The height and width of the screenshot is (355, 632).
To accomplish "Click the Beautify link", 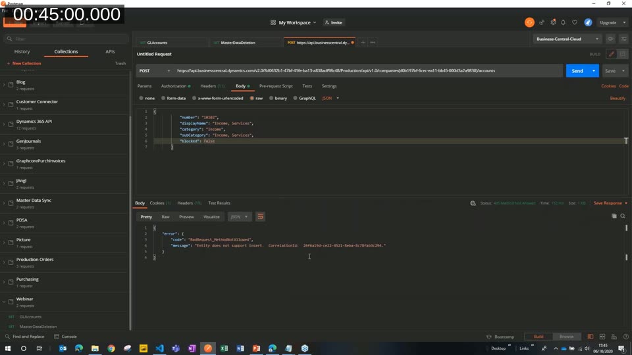I will click(x=618, y=98).
